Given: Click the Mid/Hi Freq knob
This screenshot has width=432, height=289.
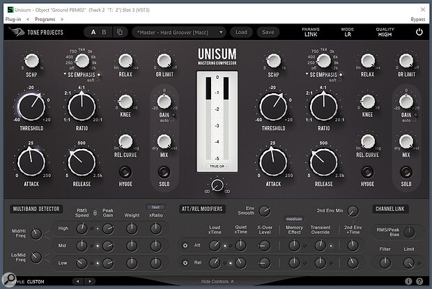Looking at the screenshot, I should pos(36,234).
